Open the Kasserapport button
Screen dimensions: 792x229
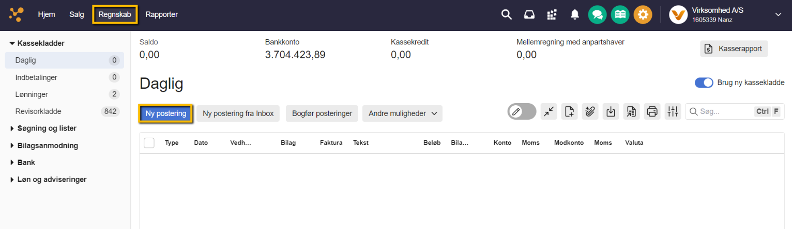tap(734, 49)
